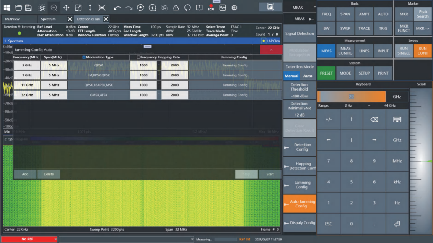Undo the last action
Screen dimensions: 433x243
[117, 8]
